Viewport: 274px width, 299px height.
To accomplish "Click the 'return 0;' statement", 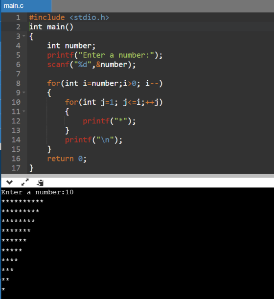I will 67,159.
